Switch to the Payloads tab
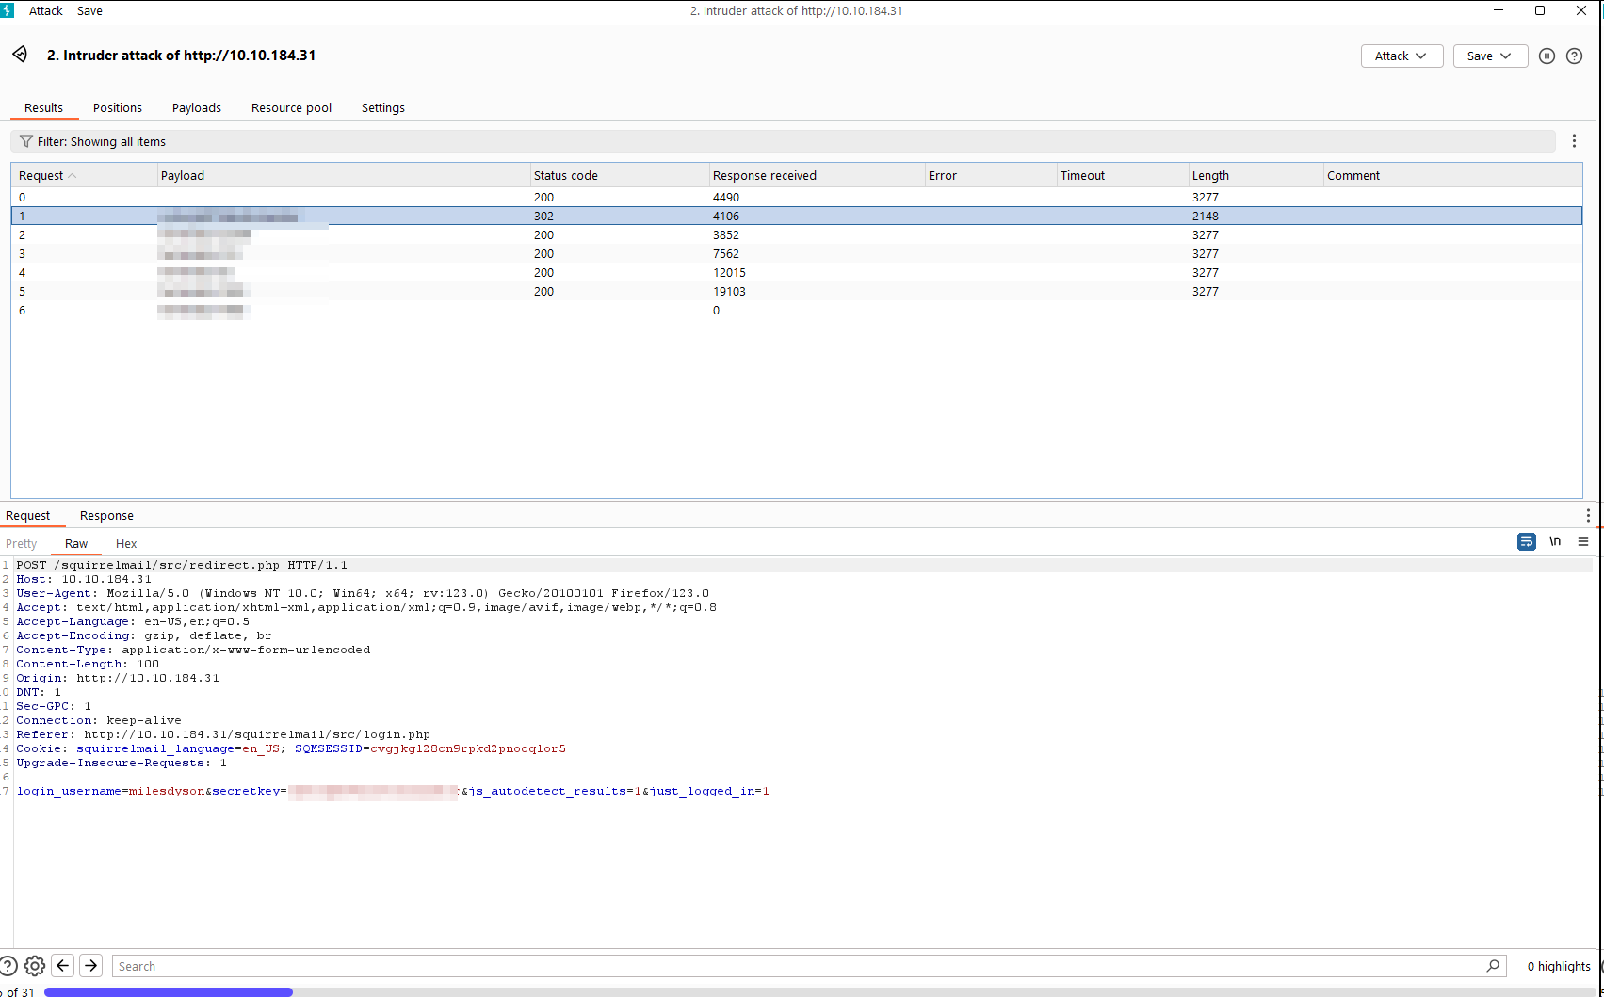 197,108
